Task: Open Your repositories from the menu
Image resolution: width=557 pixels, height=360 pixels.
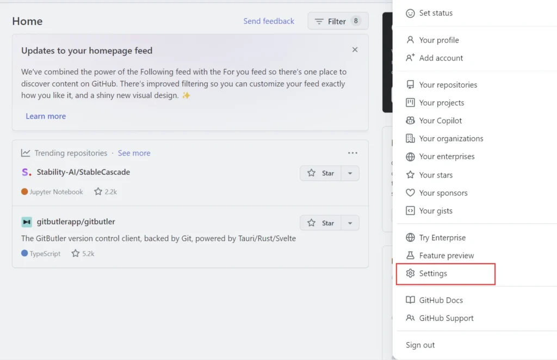Action: 448,85
